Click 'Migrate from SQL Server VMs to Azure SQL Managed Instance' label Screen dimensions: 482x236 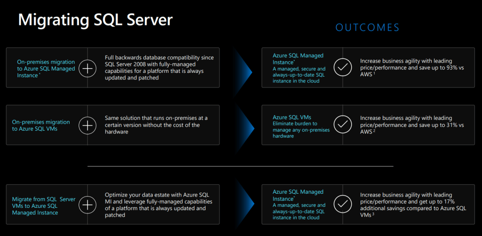click(44, 206)
